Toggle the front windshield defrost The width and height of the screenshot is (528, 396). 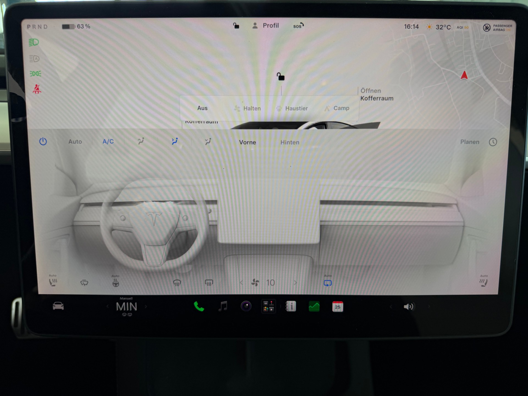pyautogui.click(x=177, y=283)
